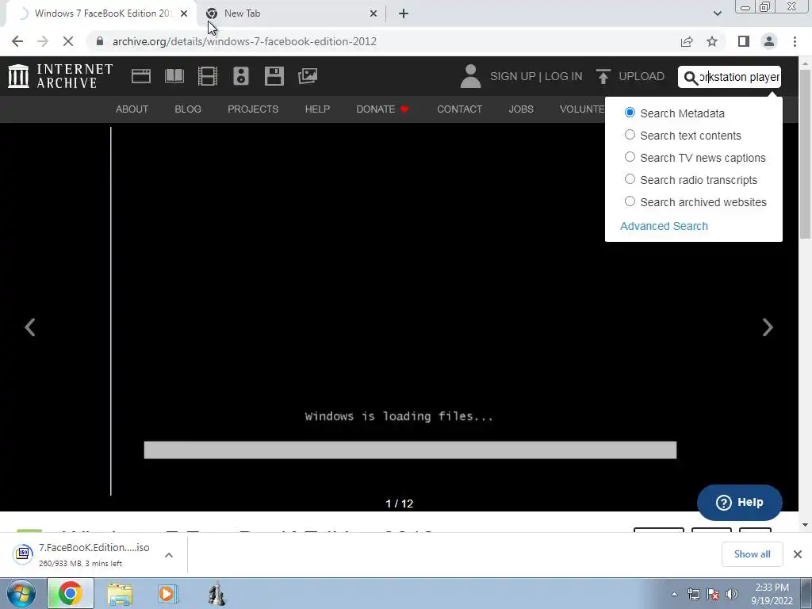This screenshot has width=812, height=609.
Task: Open the Software floppy disk icon
Action: 274,76
